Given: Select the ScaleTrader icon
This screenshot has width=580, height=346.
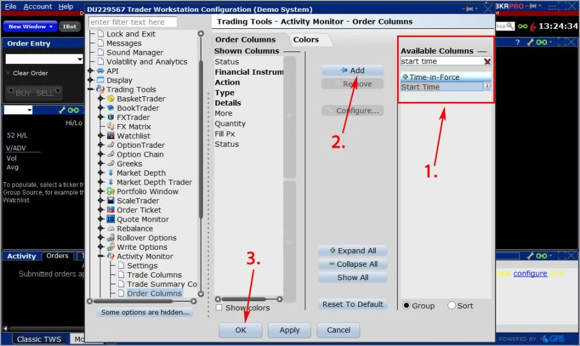Looking at the screenshot, I should tap(110, 201).
